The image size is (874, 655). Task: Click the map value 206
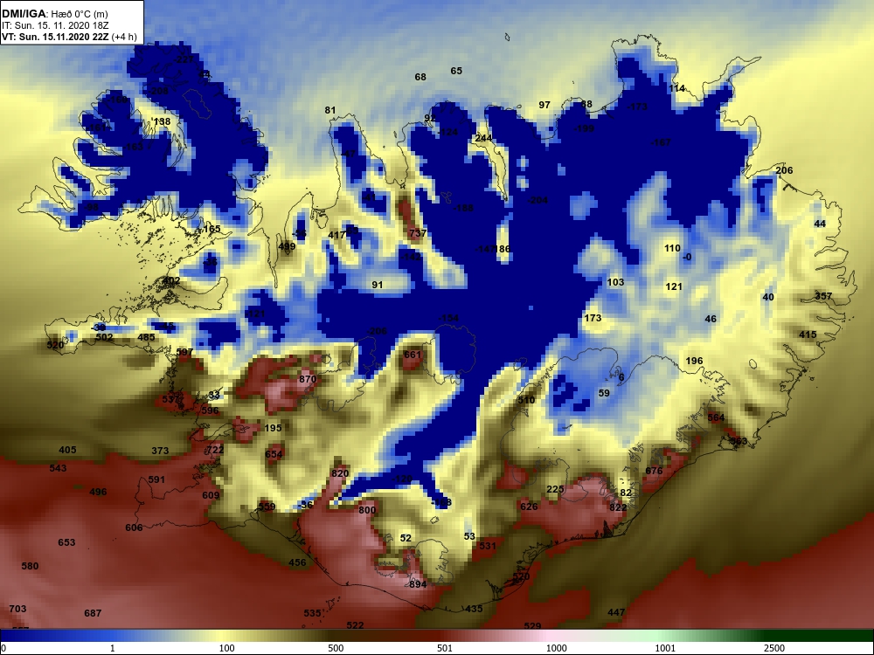784,170
